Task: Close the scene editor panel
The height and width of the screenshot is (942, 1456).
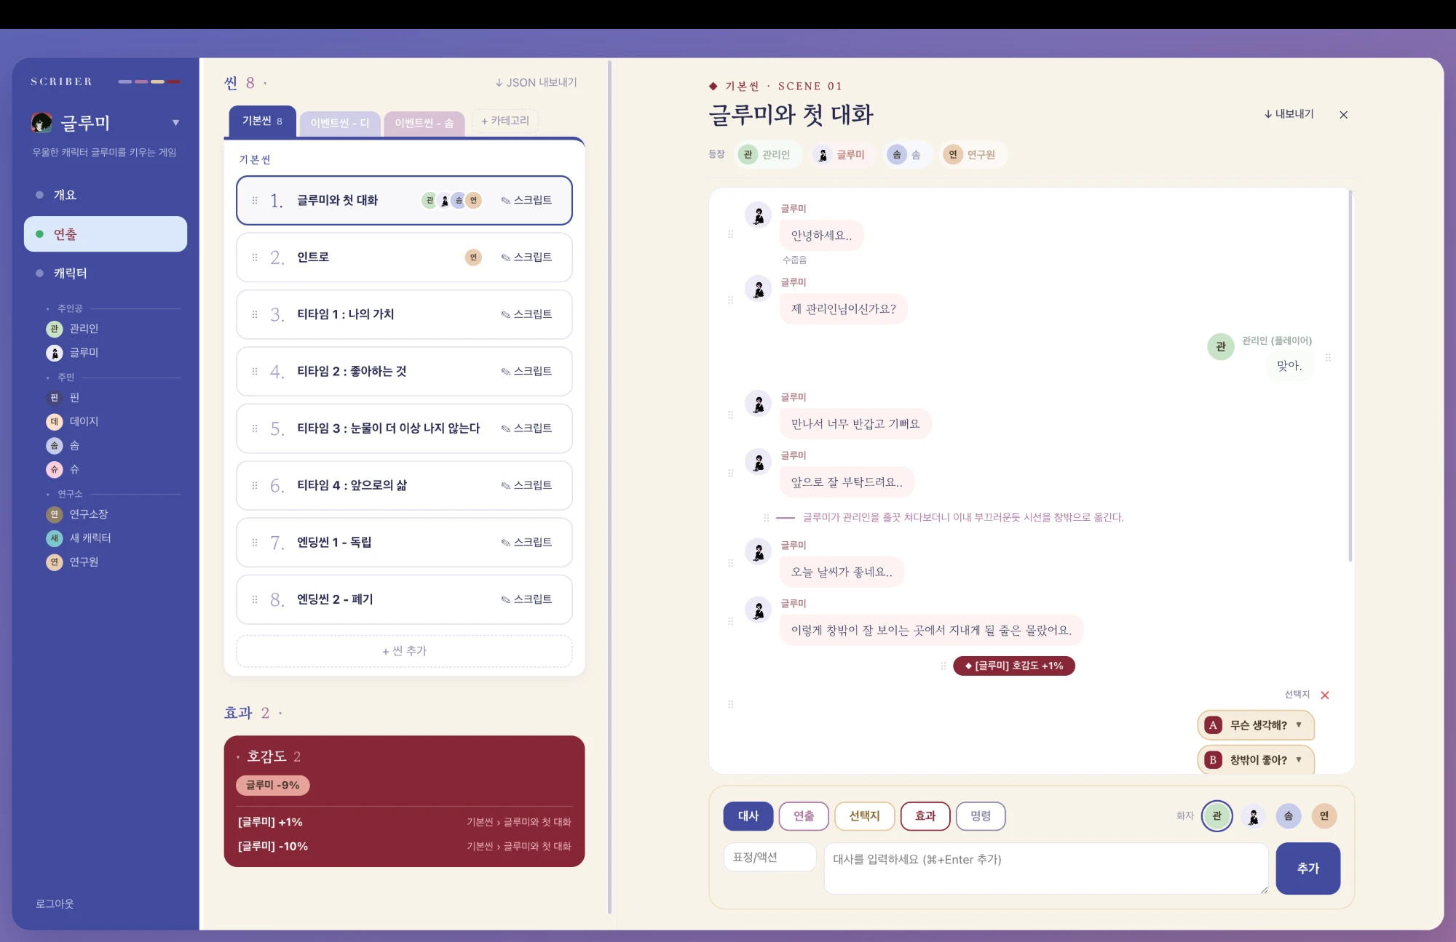Action: click(x=1344, y=115)
